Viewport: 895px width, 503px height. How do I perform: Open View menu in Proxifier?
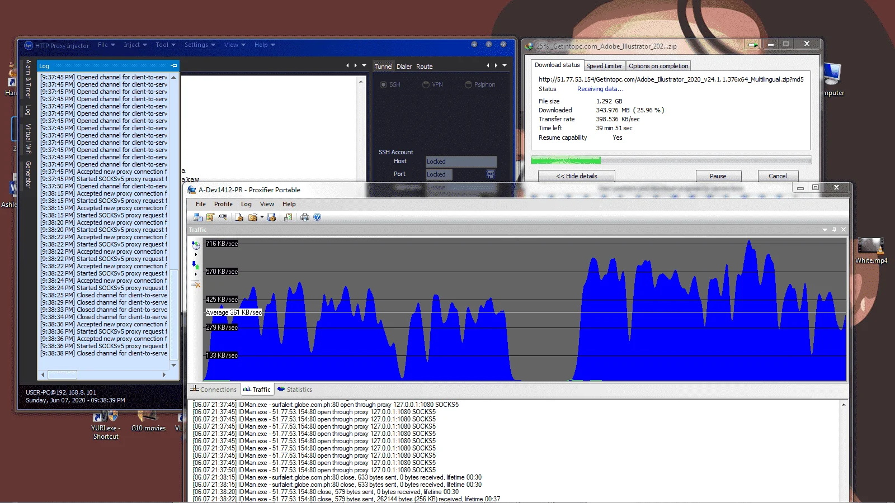[267, 204]
